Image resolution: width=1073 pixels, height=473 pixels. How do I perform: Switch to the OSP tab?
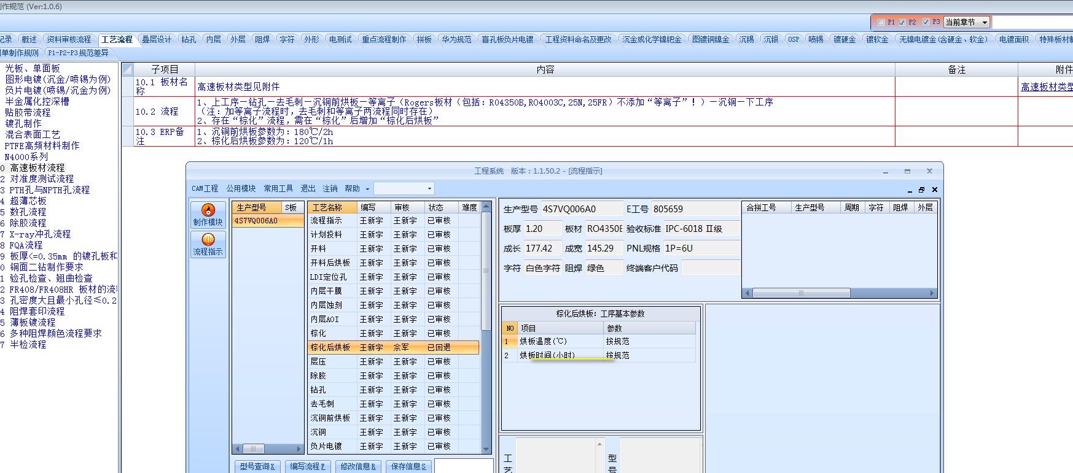[794, 39]
